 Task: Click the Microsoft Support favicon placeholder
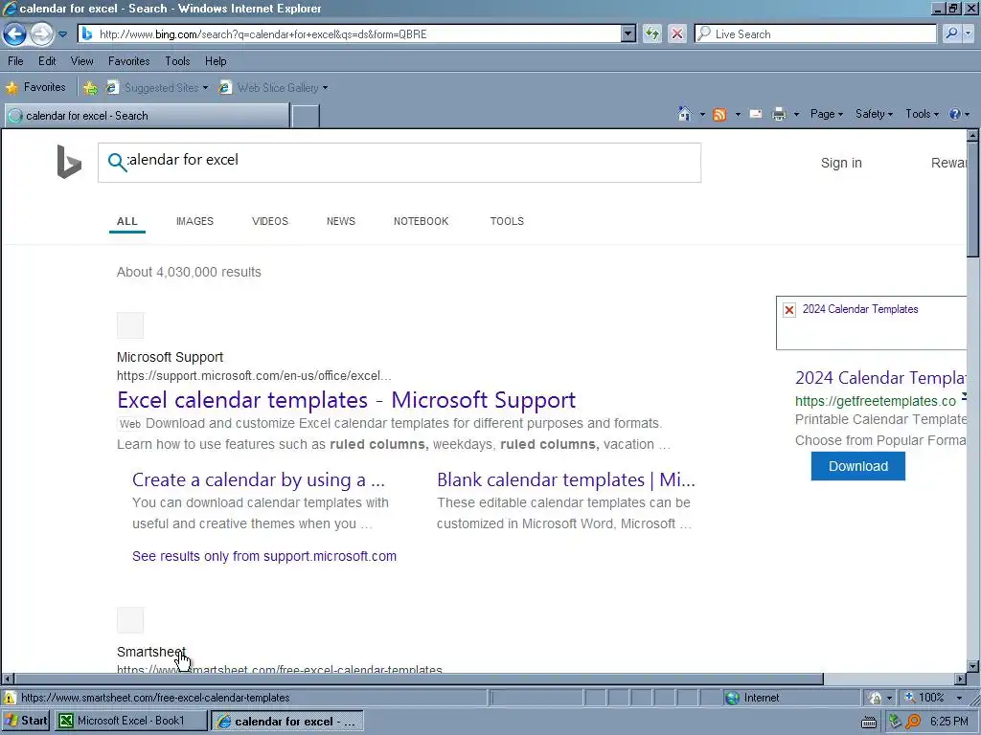[x=130, y=325]
